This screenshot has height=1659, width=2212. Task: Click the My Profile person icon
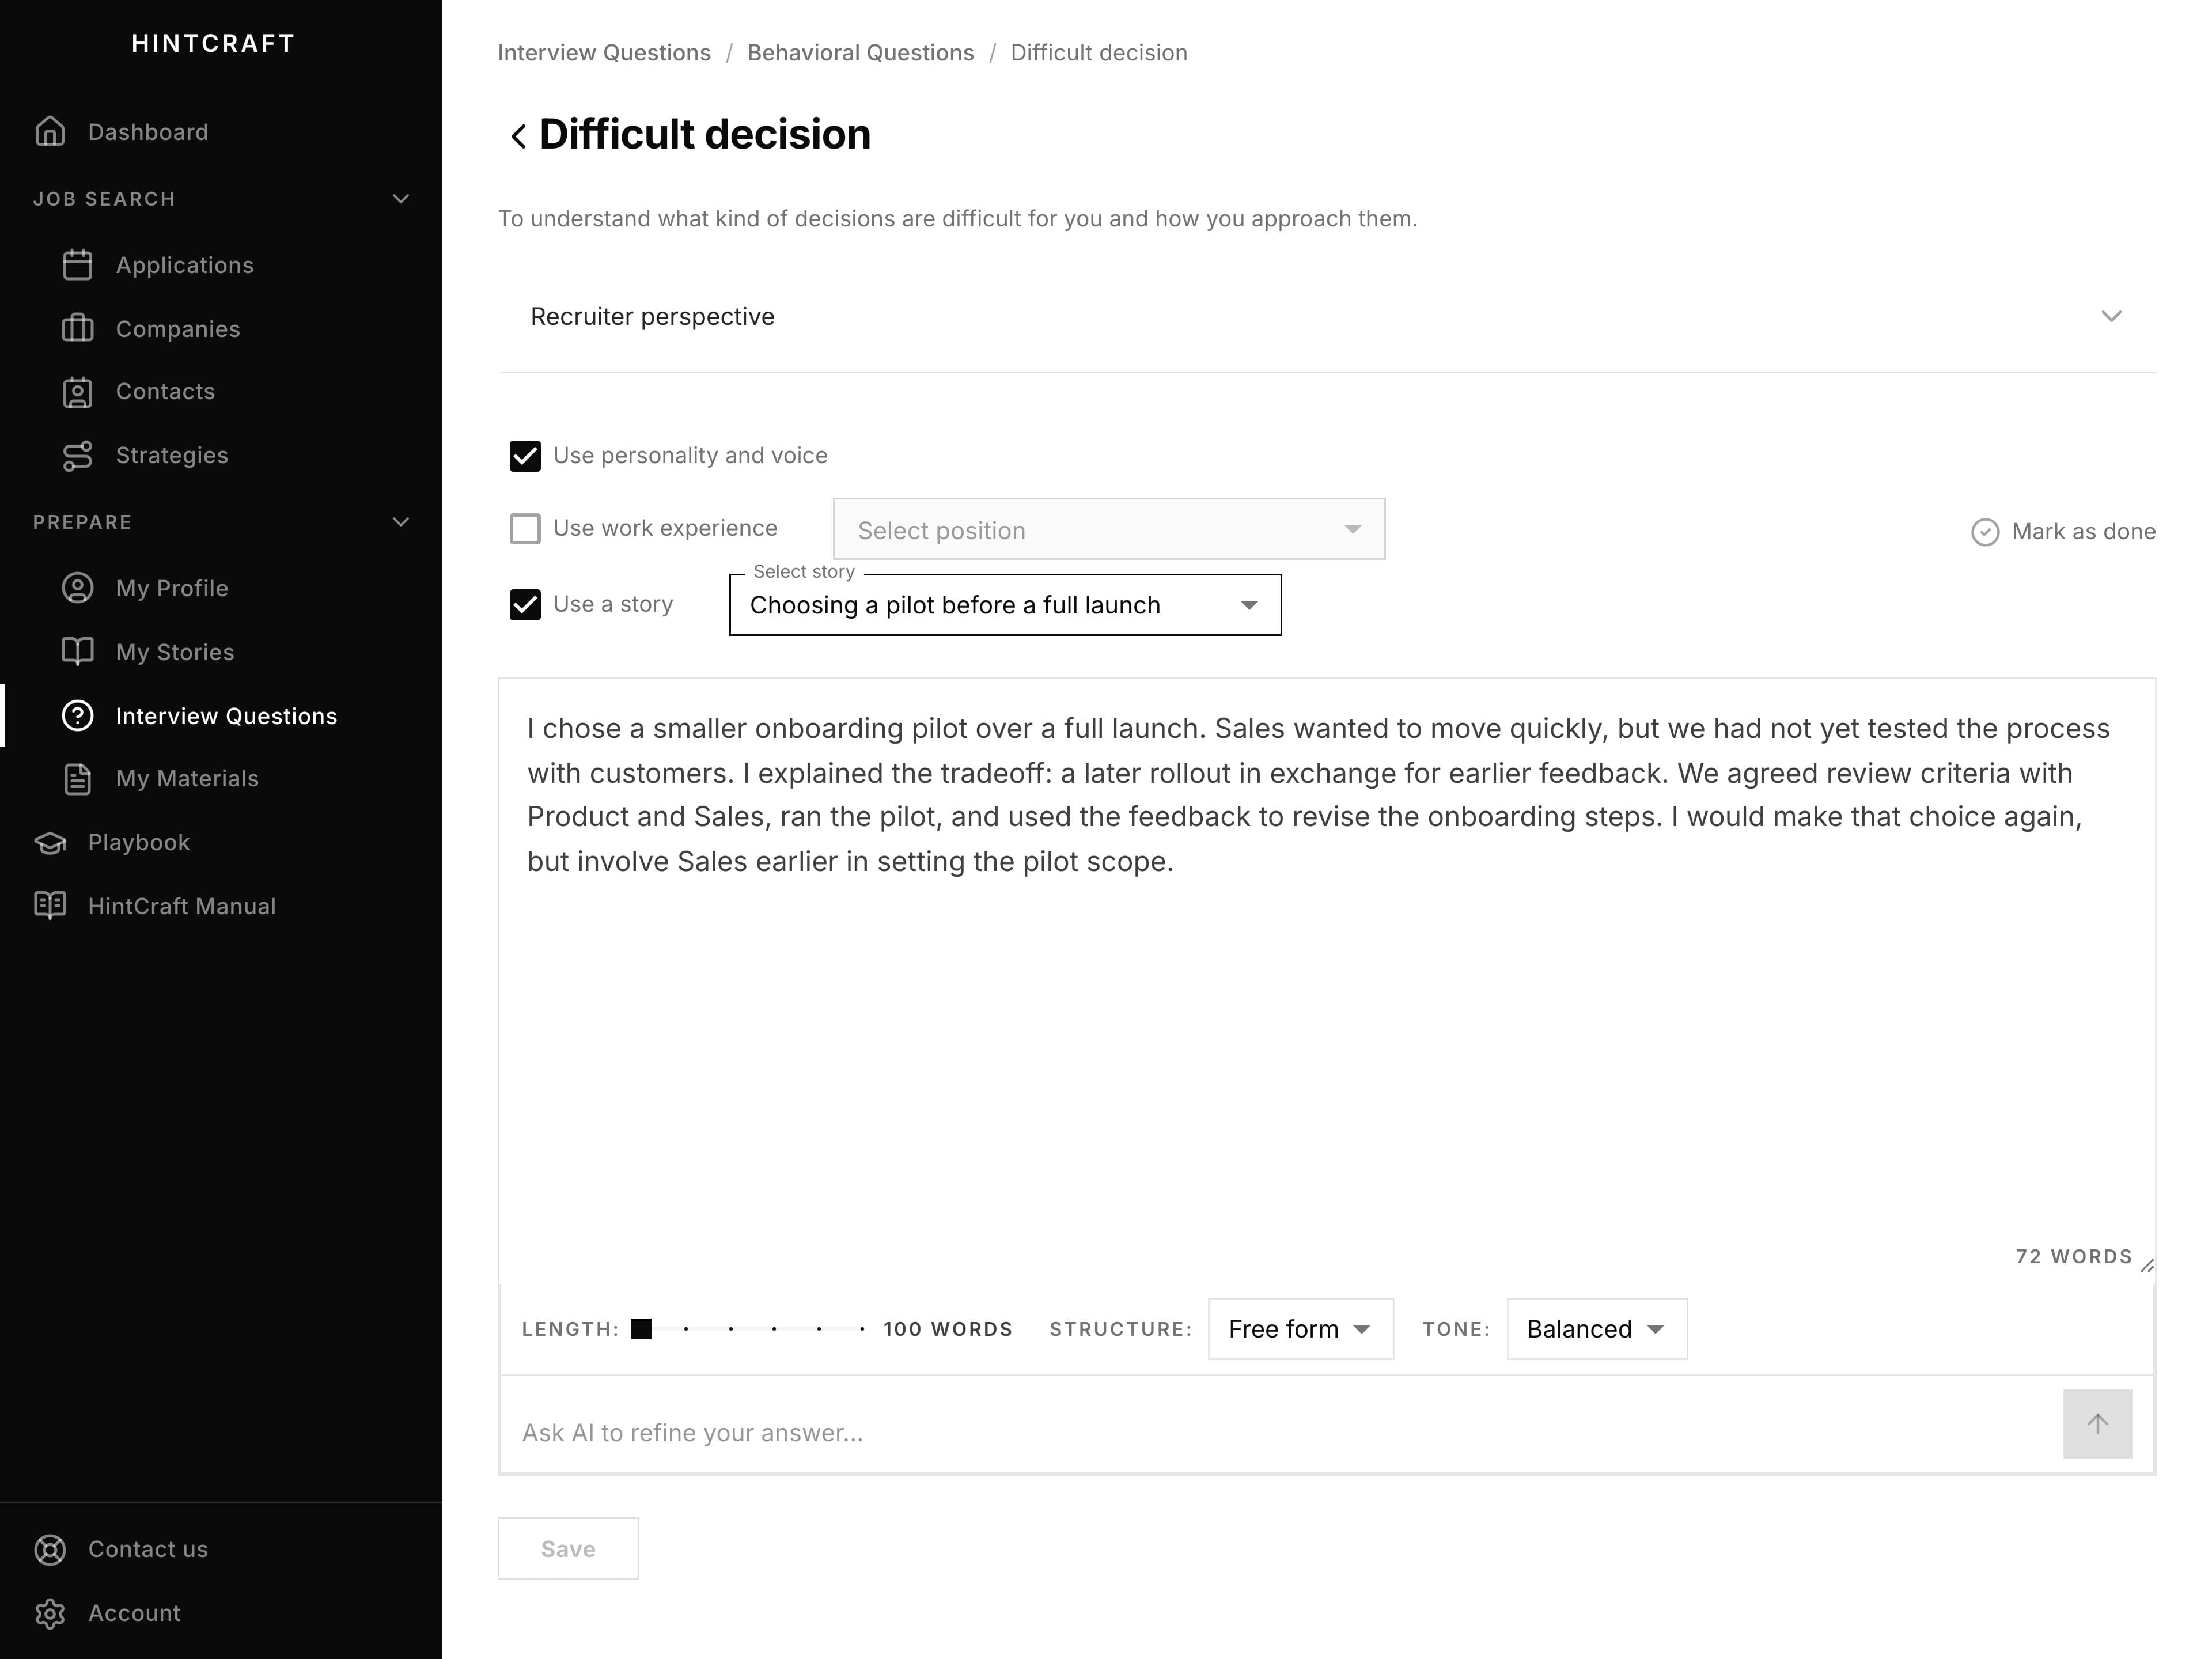click(x=77, y=588)
